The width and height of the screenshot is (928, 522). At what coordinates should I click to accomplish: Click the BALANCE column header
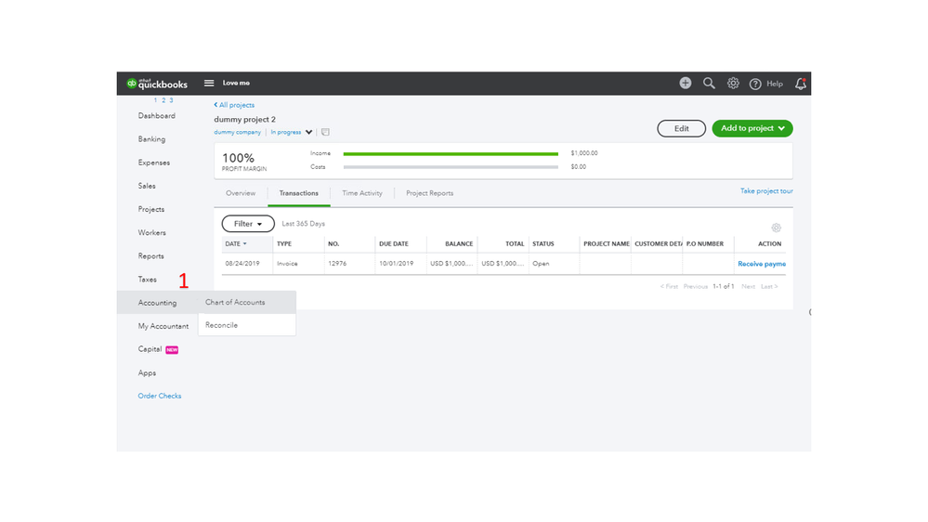[x=459, y=244]
